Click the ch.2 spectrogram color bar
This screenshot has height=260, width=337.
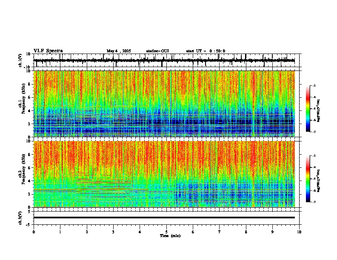pos(308,179)
